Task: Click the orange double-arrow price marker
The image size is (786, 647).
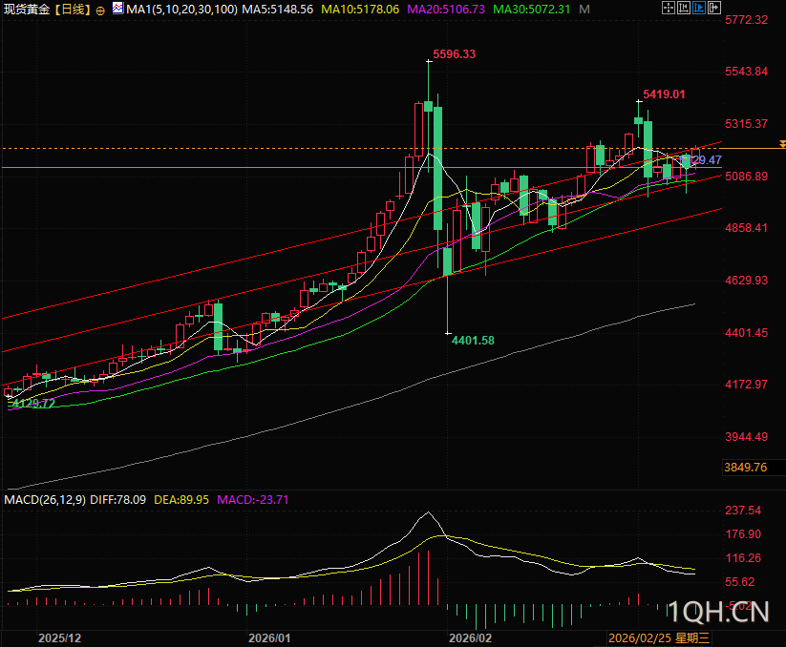Action: (782, 144)
